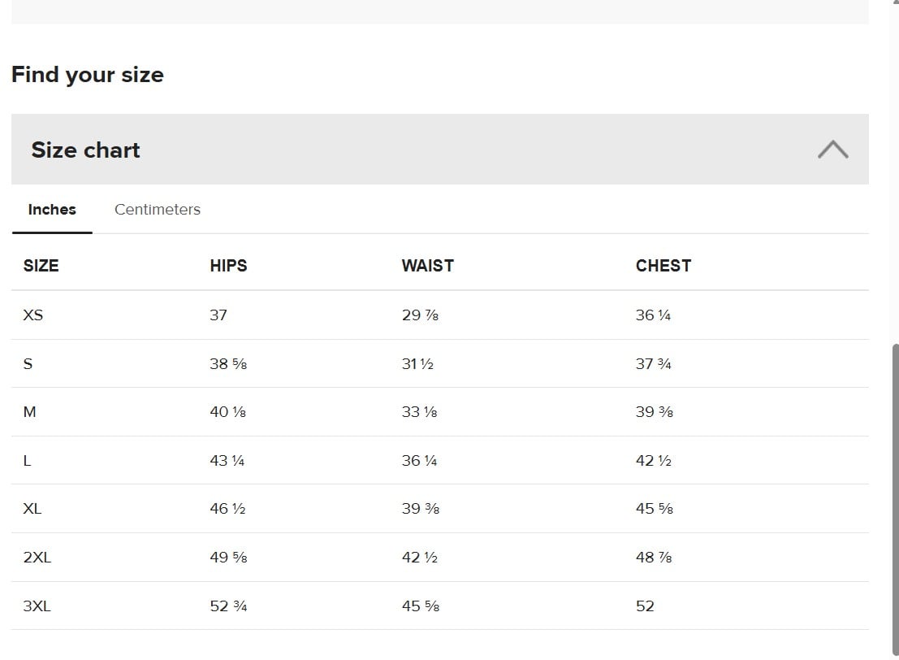This screenshot has height=660, width=899.
Task: Click the 3XL size row label
Action: point(37,606)
